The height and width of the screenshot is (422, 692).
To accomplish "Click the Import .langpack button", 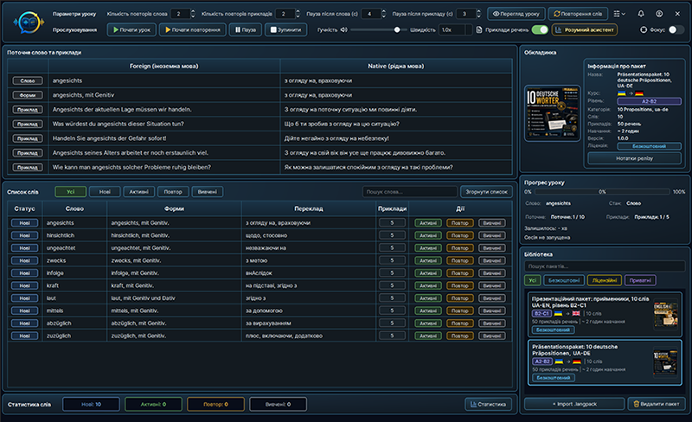I will coord(574,404).
